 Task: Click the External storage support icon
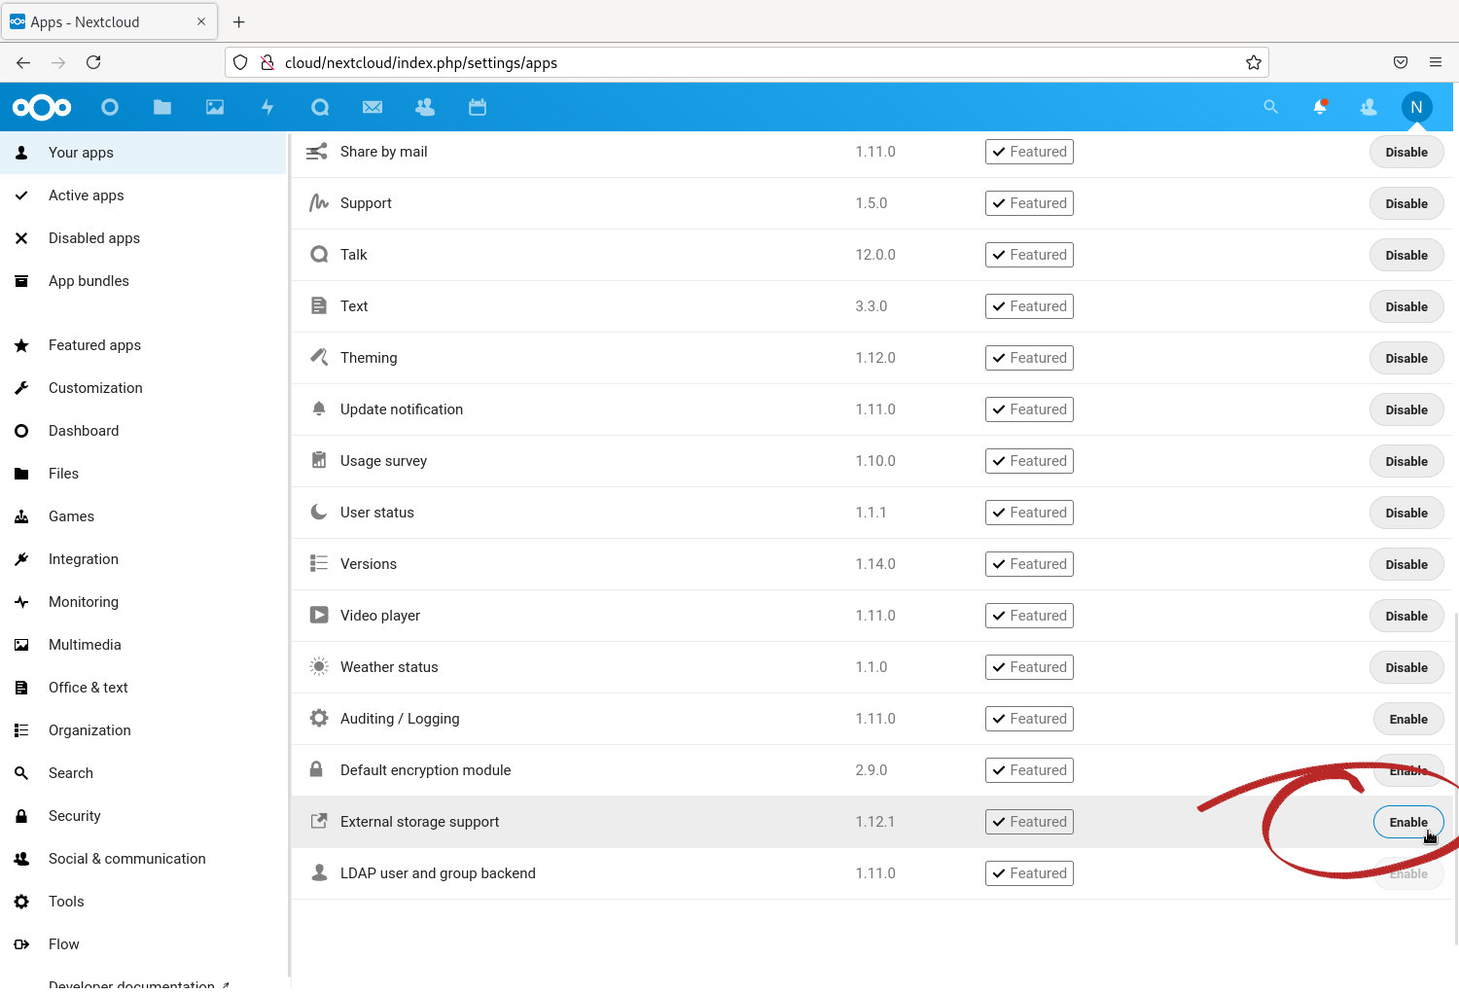[319, 822]
